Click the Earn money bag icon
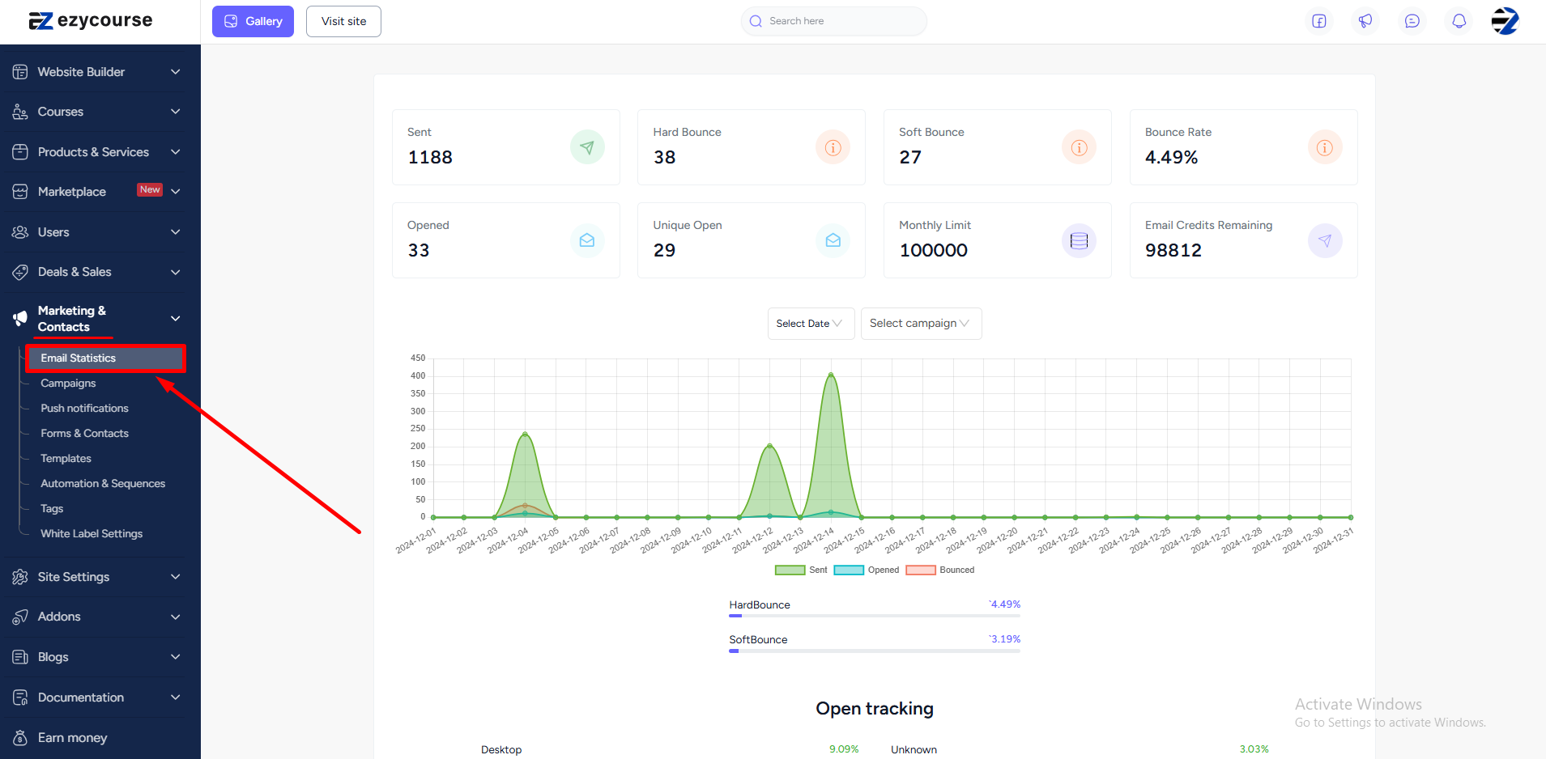The height and width of the screenshot is (759, 1546). pyautogui.click(x=20, y=738)
